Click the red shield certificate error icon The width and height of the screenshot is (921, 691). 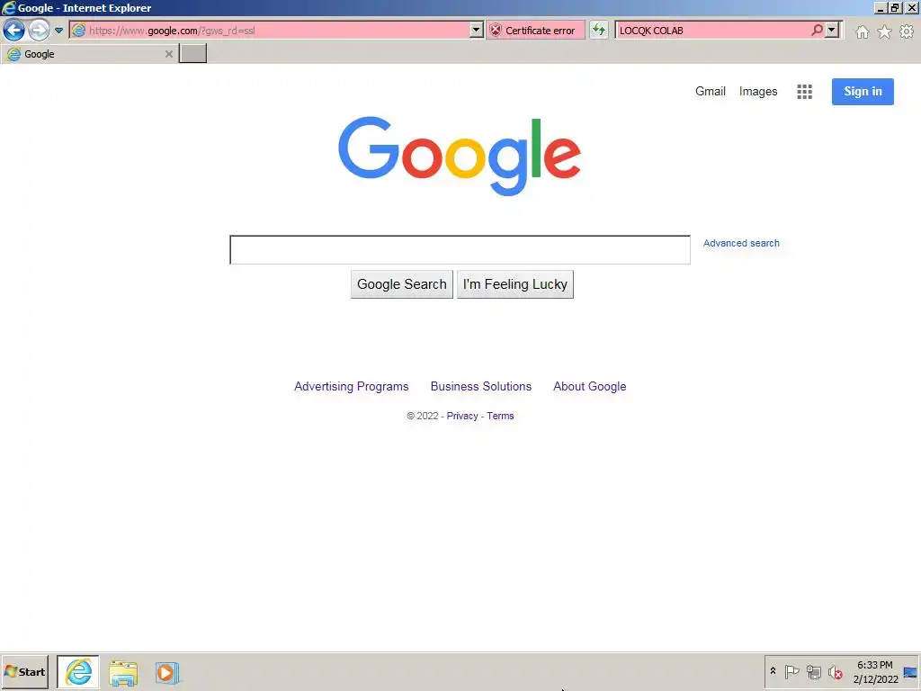(x=496, y=31)
